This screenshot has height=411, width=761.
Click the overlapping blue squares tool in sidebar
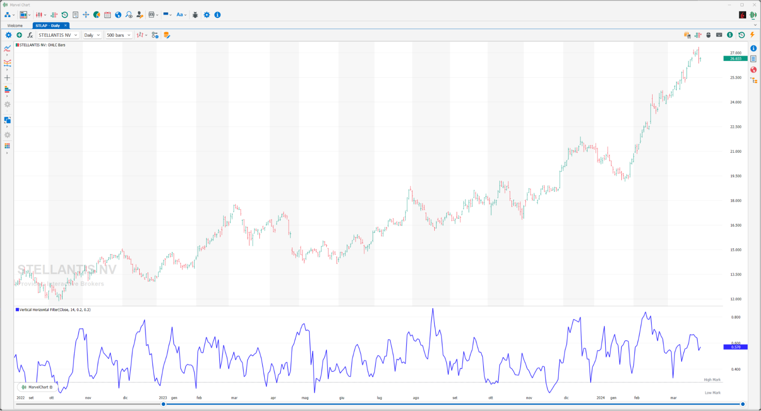point(7,120)
